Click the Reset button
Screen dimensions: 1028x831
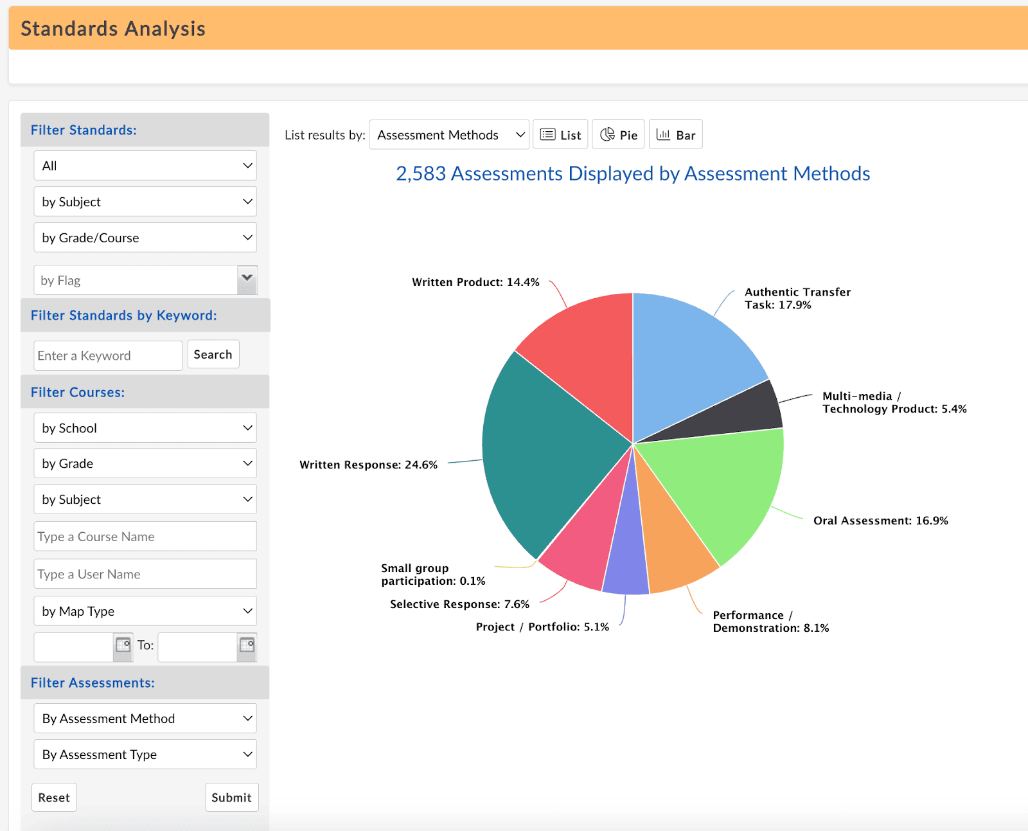[54, 798]
